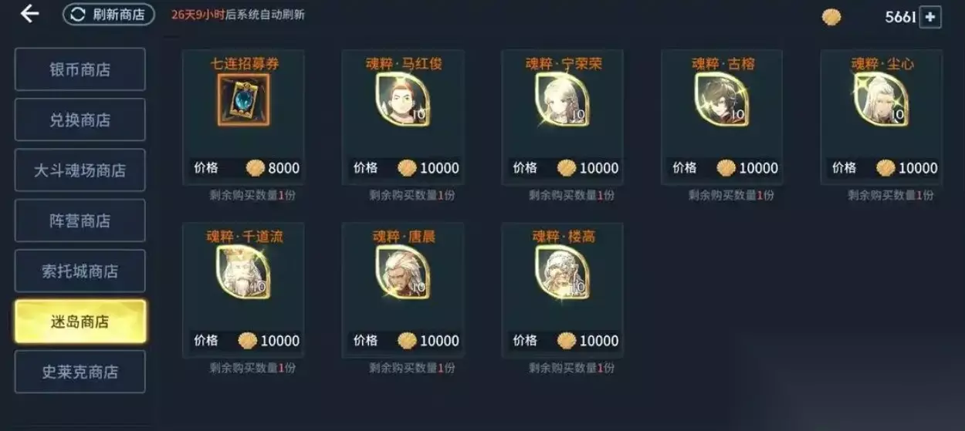Go back using the arrow icon
The image size is (965, 431).
[x=29, y=13]
